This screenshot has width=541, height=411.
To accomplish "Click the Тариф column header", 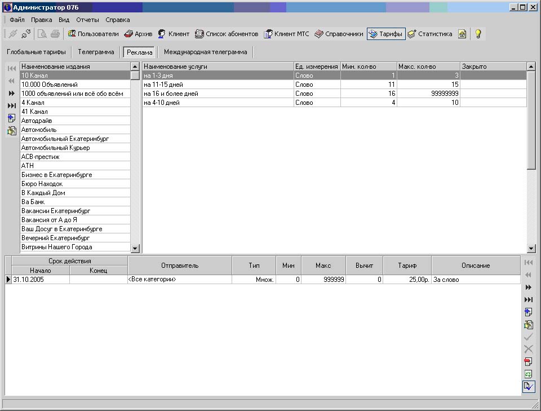I will pyautogui.click(x=407, y=265).
